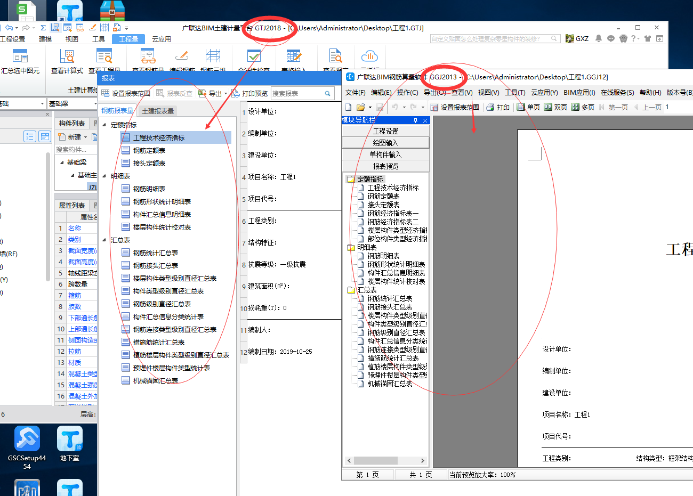The width and height of the screenshot is (693, 496).
Task: Click the sigma 汇总 icon in quick access bar
Action: click(x=43, y=28)
